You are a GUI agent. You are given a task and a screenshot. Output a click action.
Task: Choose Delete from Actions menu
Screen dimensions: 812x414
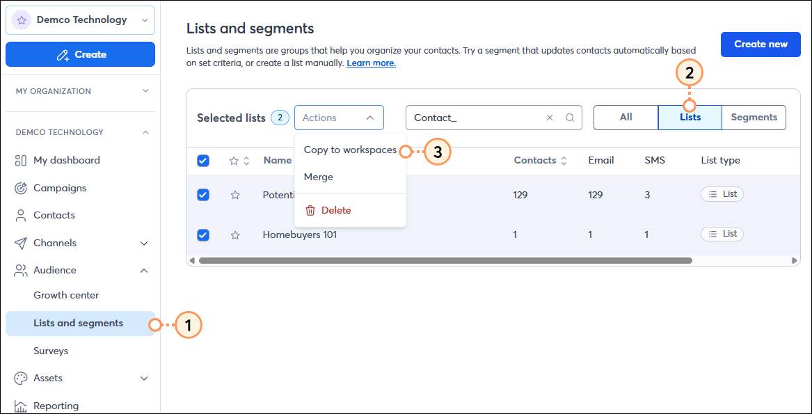[350, 210]
